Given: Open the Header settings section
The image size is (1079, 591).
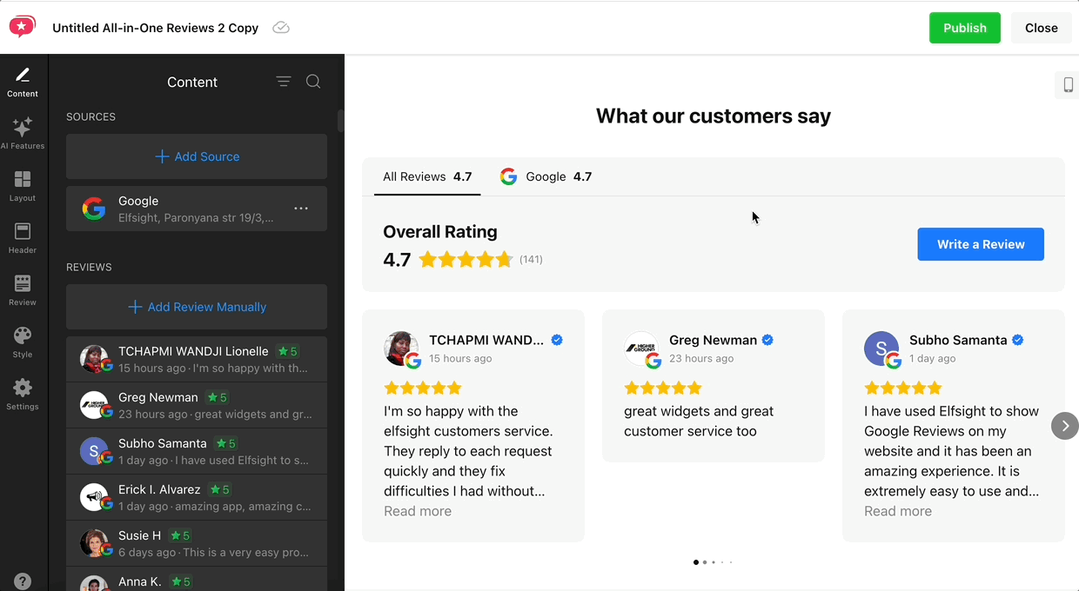Looking at the screenshot, I should coord(23,237).
